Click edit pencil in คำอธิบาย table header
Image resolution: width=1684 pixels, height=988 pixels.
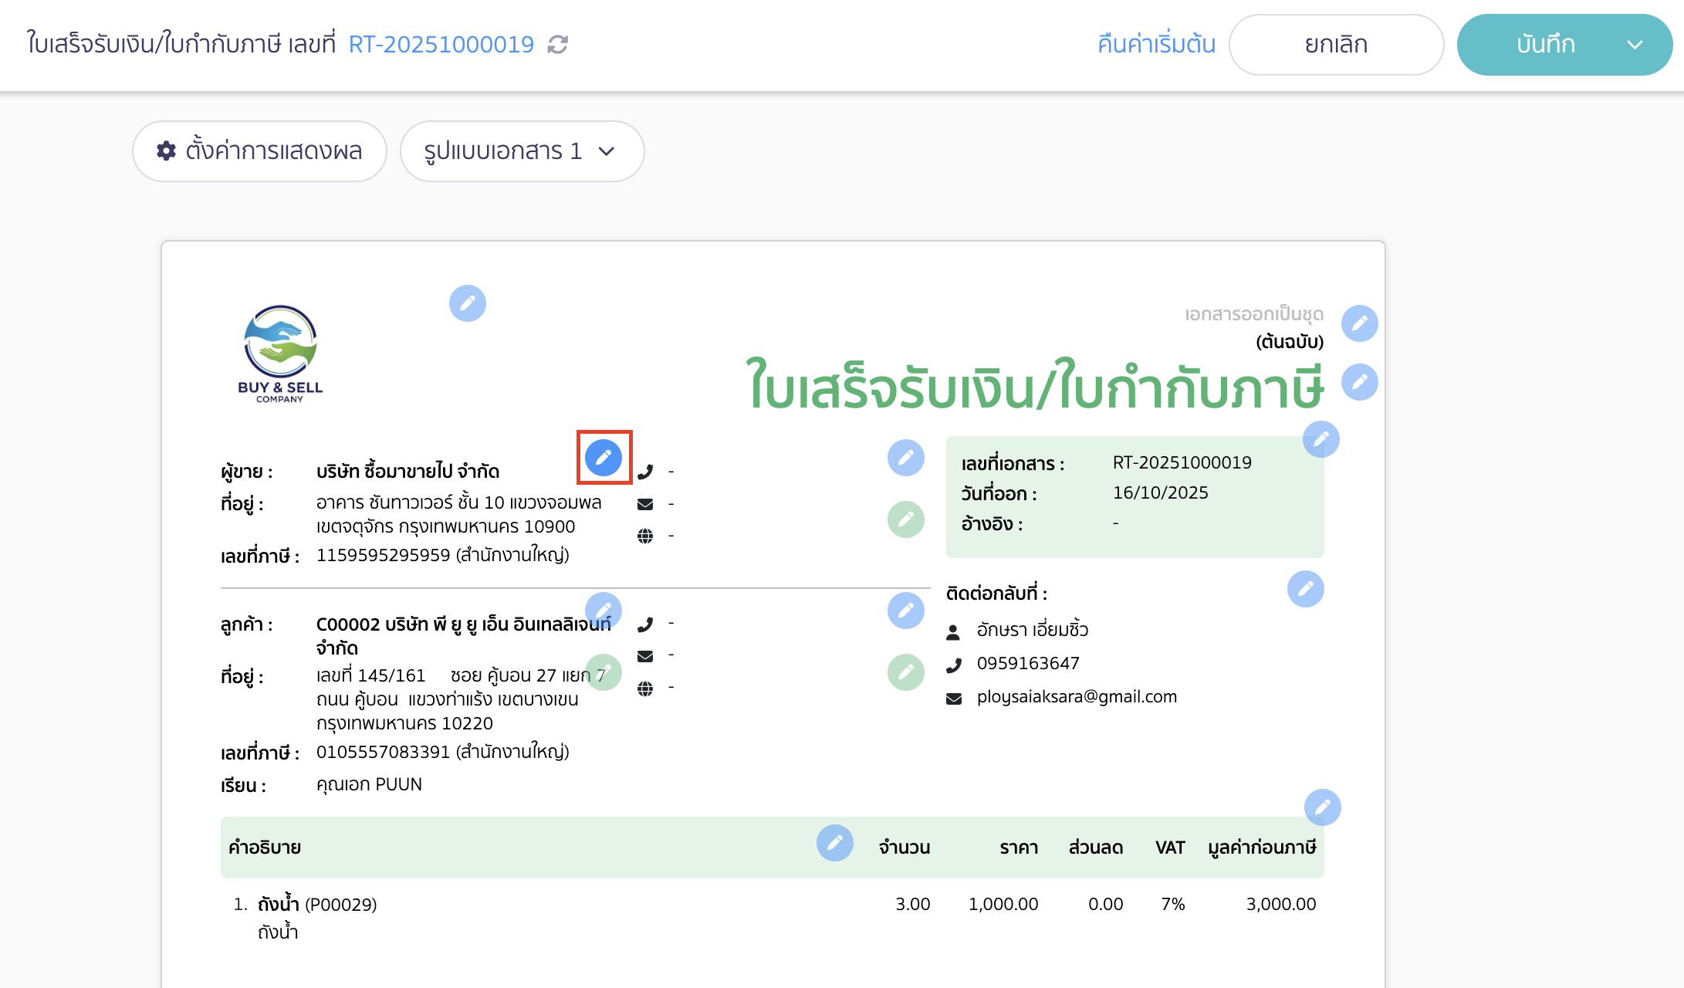point(834,843)
